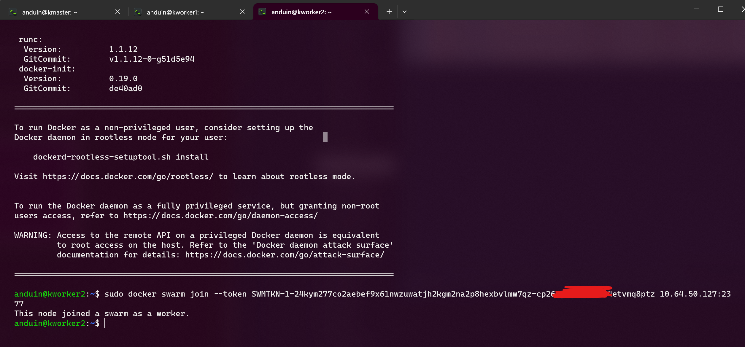The width and height of the screenshot is (745, 347).
Task: Close the anduin@kworker1 tab
Action: 242,12
